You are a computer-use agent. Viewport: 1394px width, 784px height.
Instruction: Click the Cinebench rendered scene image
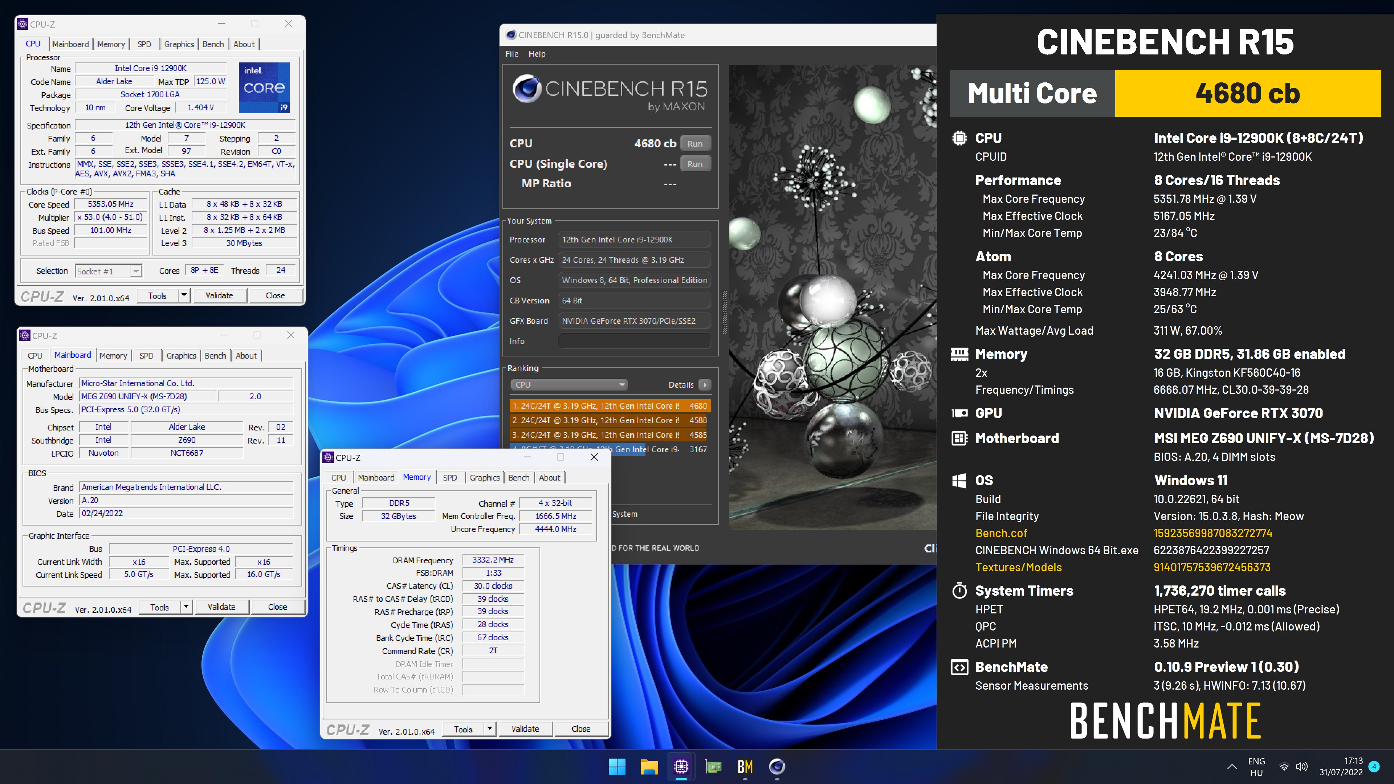pyautogui.click(x=832, y=298)
